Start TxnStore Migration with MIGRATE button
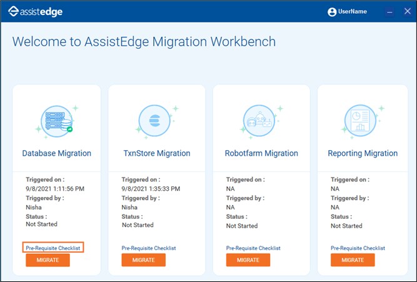 pos(144,260)
